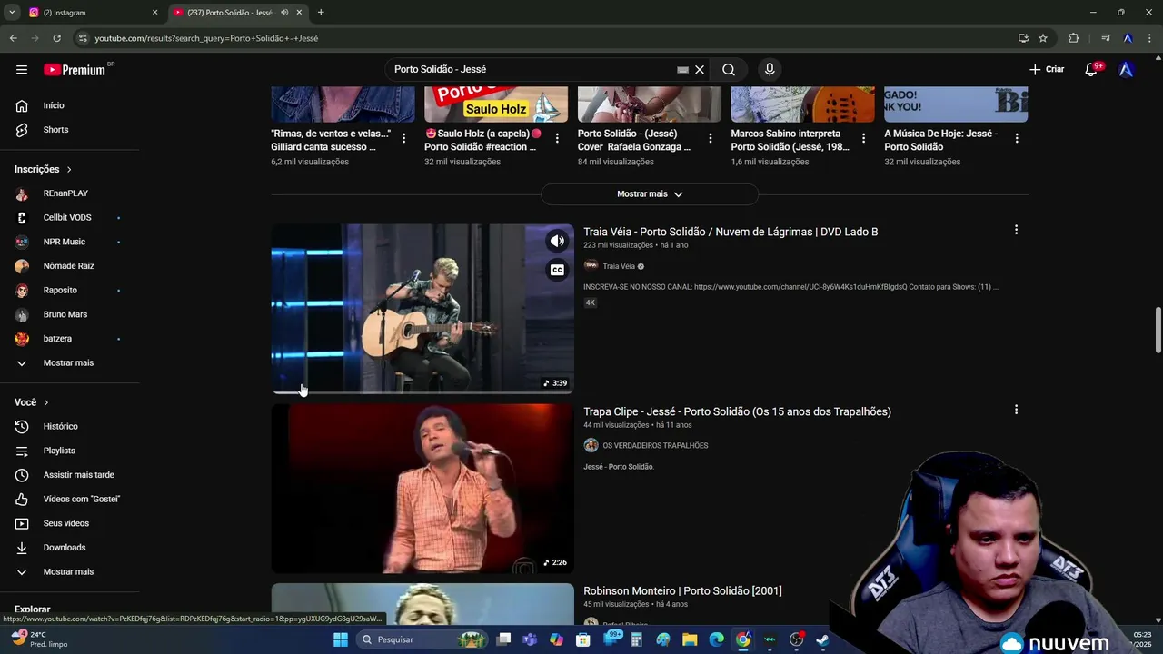Clear the search query with the X

700,70
